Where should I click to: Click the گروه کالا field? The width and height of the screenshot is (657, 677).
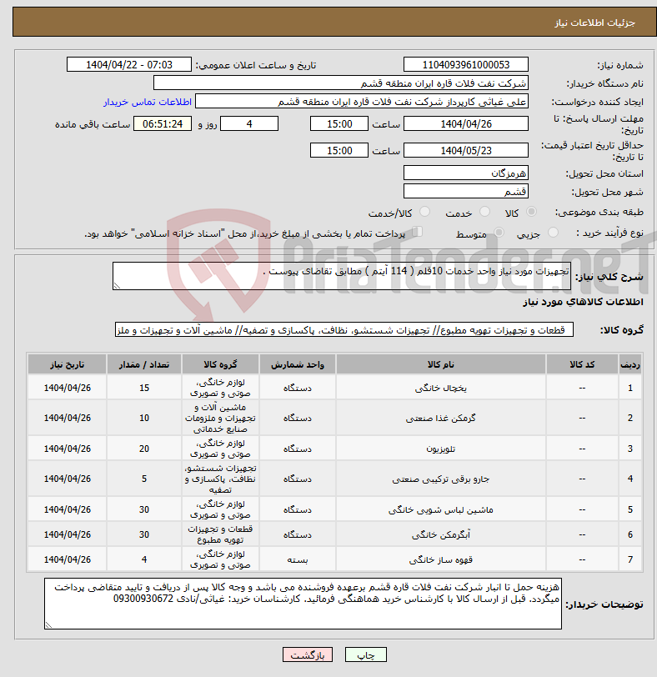(x=344, y=330)
